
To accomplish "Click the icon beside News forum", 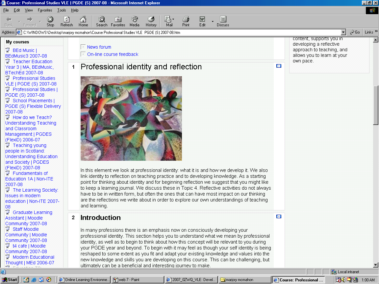I will [x=83, y=47].
